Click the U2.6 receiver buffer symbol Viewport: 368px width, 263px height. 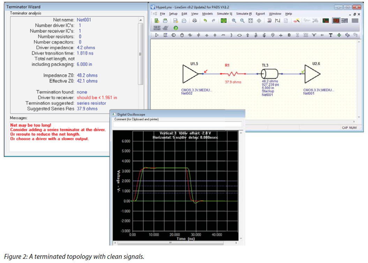312,74
